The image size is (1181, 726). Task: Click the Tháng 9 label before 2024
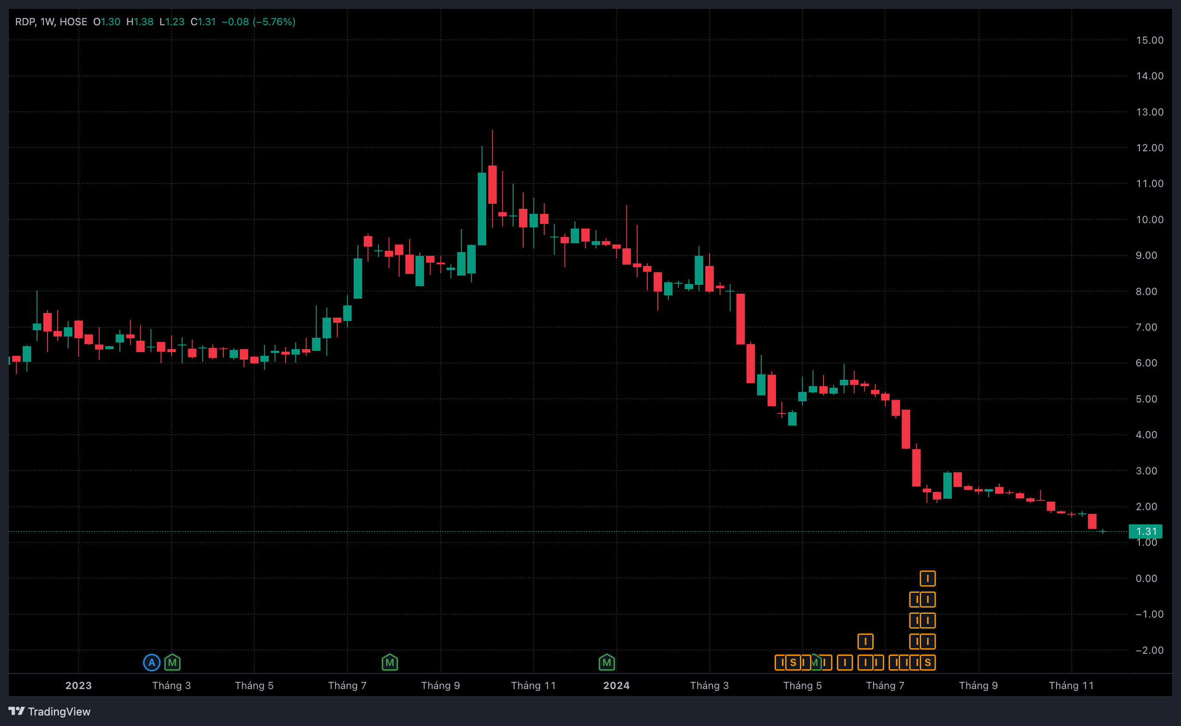441,685
